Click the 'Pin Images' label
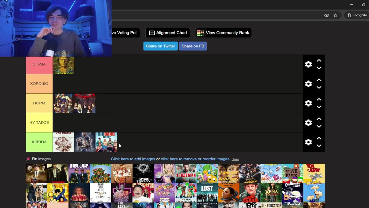Image resolution: width=369 pixels, height=208 pixels. pos(41,159)
